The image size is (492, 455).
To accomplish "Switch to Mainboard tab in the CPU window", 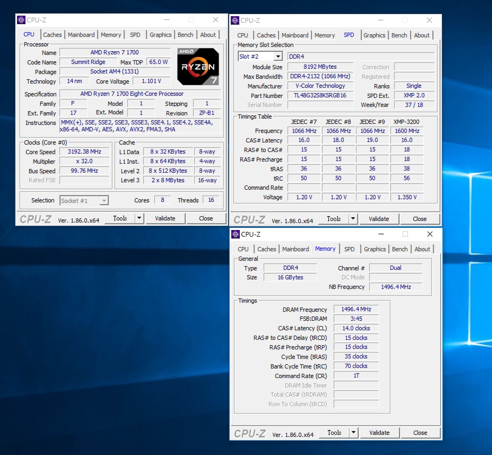I will pyautogui.click(x=81, y=35).
